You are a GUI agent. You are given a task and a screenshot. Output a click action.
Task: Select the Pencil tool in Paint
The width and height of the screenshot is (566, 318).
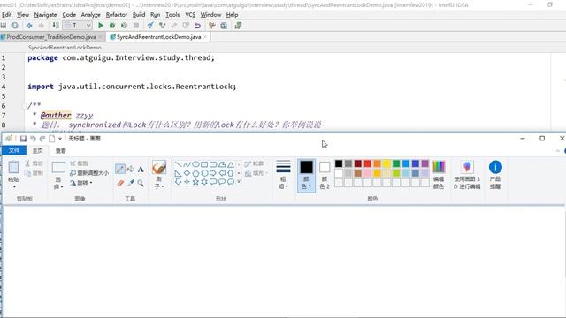(x=120, y=169)
